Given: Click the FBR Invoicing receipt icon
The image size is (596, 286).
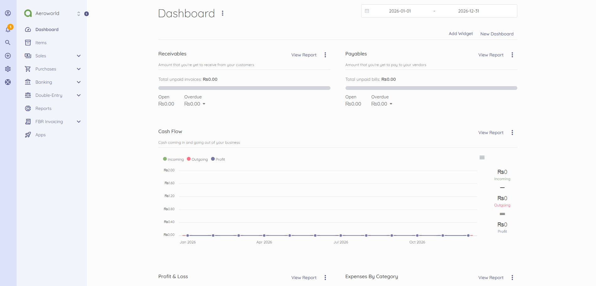Looking at the screenshot, I should click(x=28, y=122).
